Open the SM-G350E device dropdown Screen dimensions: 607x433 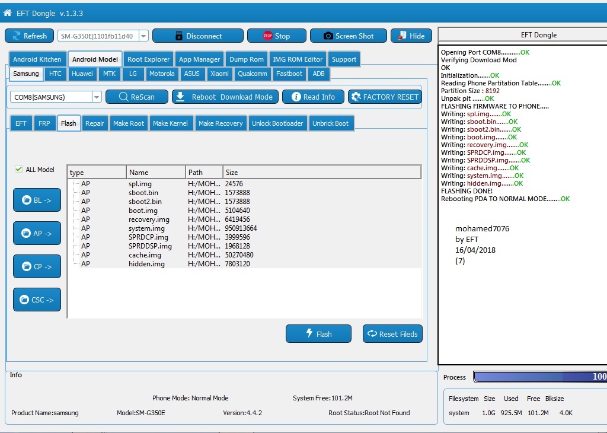pos(143,36)
